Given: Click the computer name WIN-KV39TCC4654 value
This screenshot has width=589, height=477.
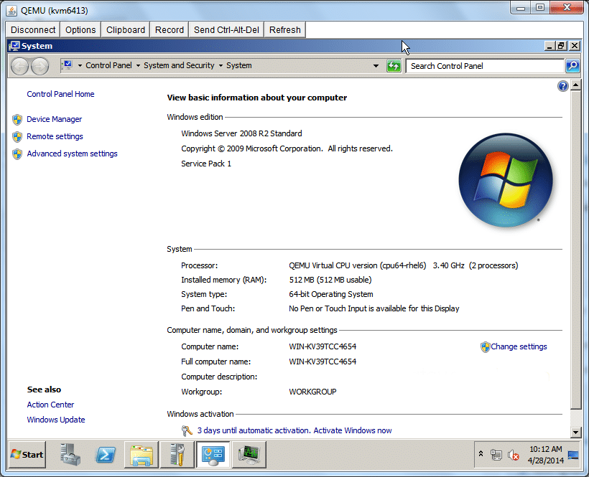Looking at the screenshot, I should pyautogui.click(x=323, y=346).
